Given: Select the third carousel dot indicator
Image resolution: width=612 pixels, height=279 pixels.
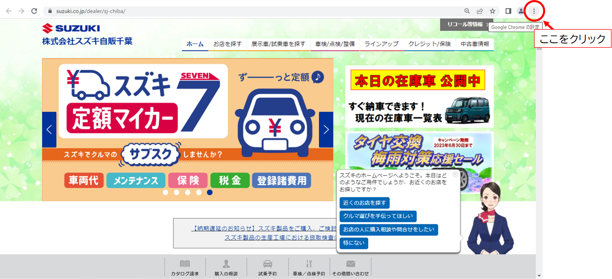Looking at the screenshot, I should [x=188, y=192].
